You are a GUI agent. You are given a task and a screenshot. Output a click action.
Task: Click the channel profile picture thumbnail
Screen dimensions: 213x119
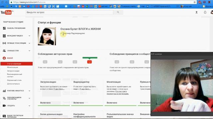(47, 36)
